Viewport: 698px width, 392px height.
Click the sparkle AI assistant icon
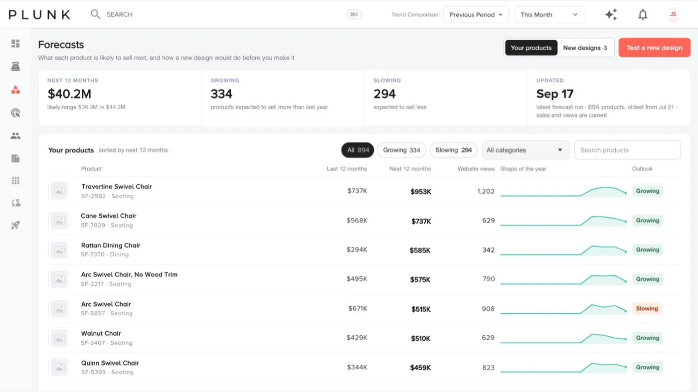(611, 14)
